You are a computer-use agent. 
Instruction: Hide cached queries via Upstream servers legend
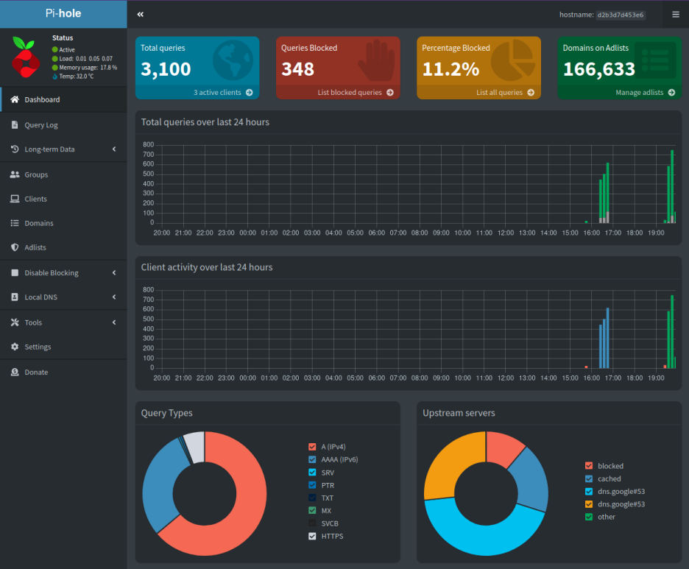click(587, 478)
